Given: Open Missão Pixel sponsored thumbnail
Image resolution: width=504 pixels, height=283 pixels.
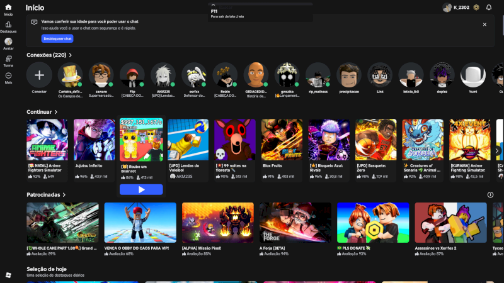Looking at the screenshot, I should coord(218,223).
